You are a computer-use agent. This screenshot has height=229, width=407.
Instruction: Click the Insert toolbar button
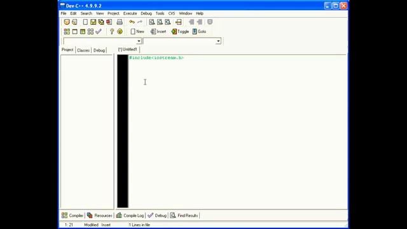pyautogui.click(x=158, y=31)
